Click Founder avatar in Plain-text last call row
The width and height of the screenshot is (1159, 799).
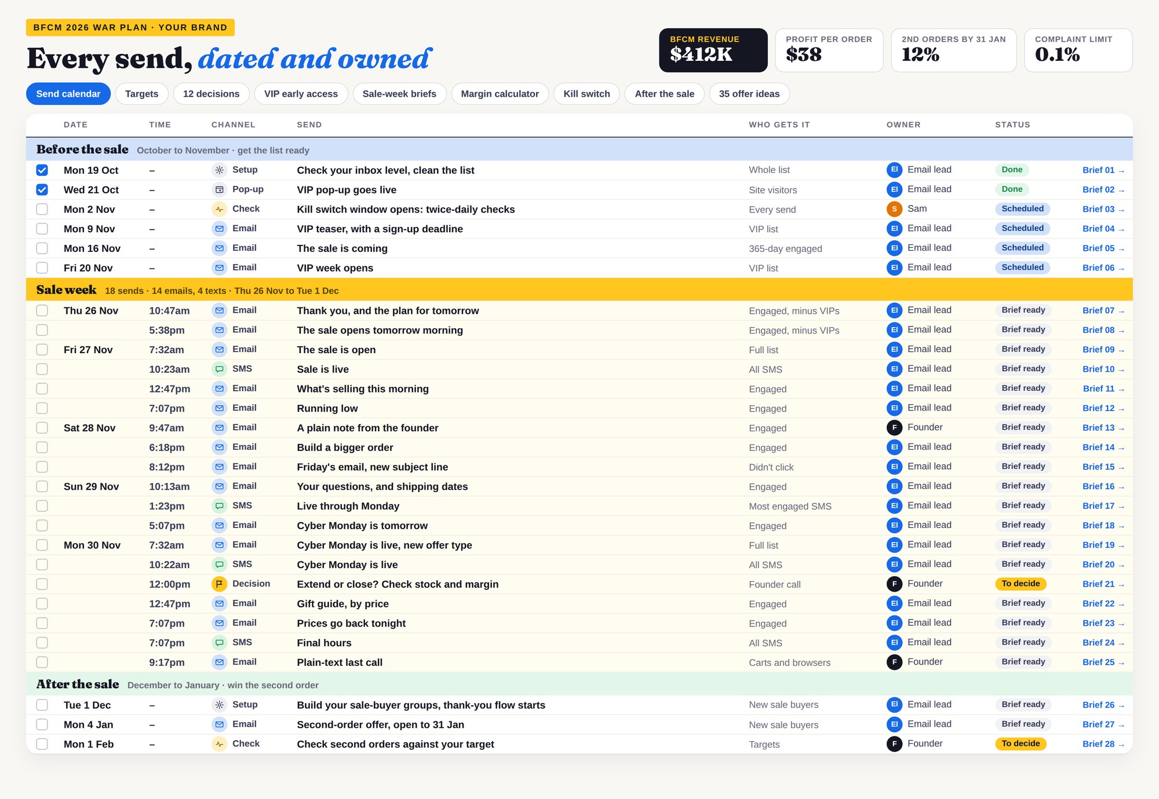pyautogui.click(x=894, y=662)
